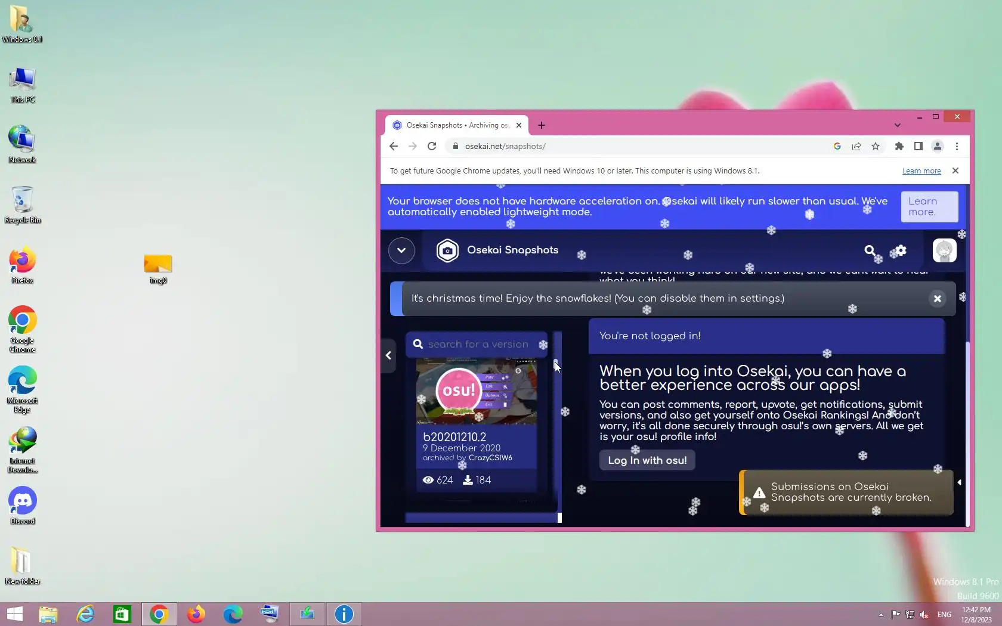Focus the 'search for a version' field
The height and width of the screenshot is (626, 1002).
coord(477,345)
